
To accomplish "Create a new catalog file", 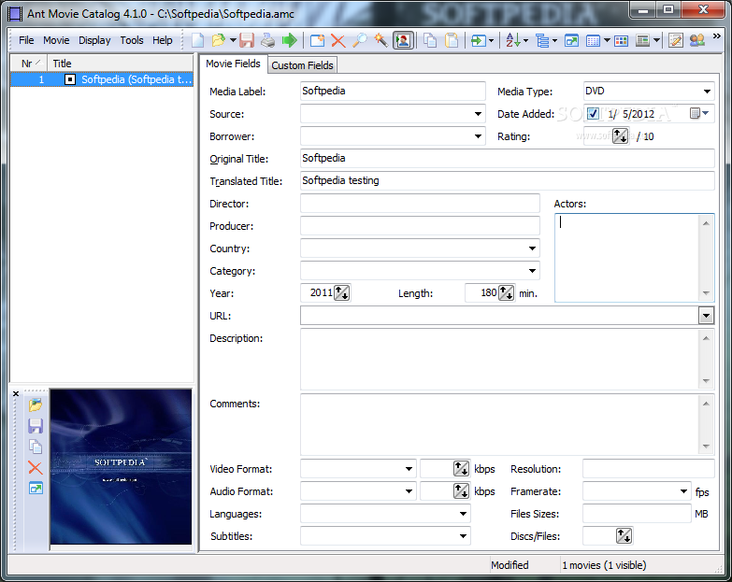I will tap(197, 40).
